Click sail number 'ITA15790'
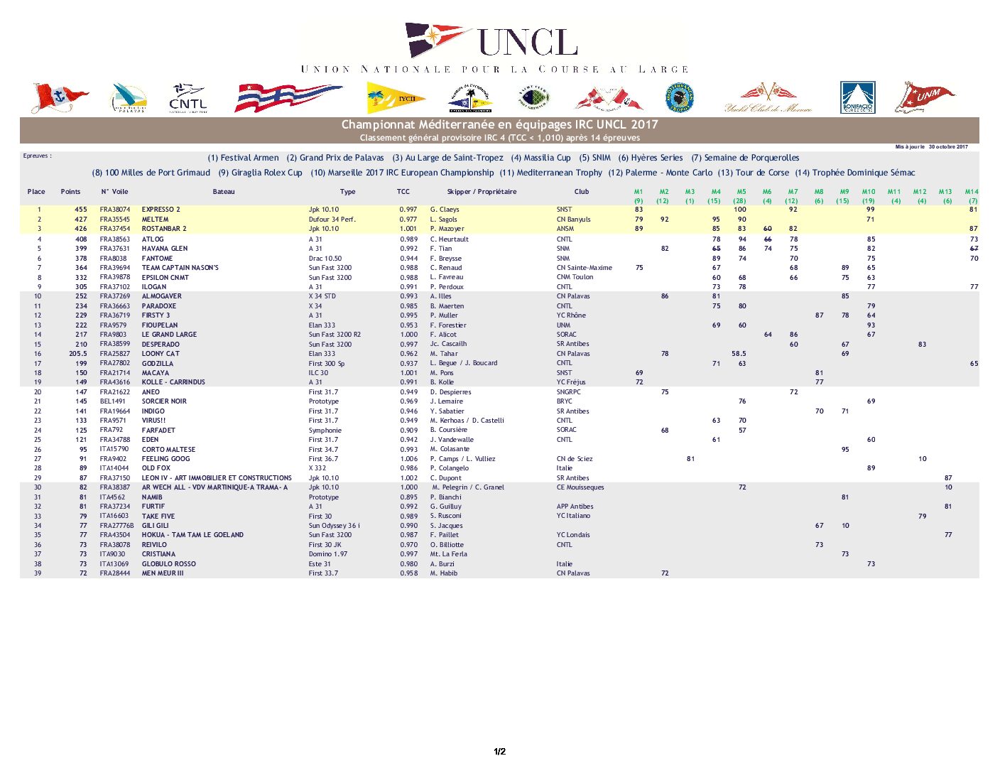 point(114,449)
